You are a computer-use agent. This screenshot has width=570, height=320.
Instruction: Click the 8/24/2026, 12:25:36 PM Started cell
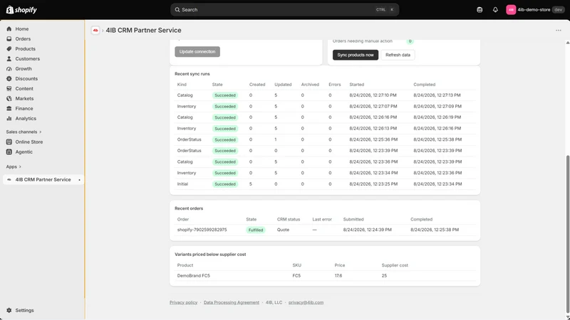pyautogui.click(x=373, y=139)
